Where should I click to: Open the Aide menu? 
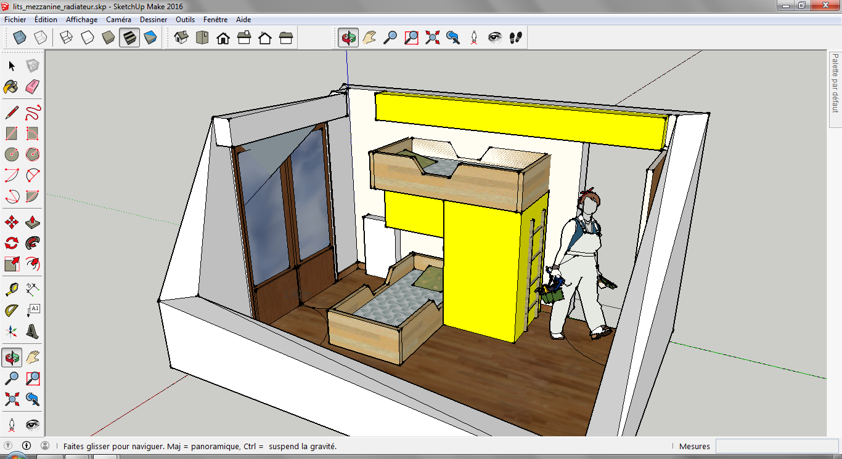[243, 20]
